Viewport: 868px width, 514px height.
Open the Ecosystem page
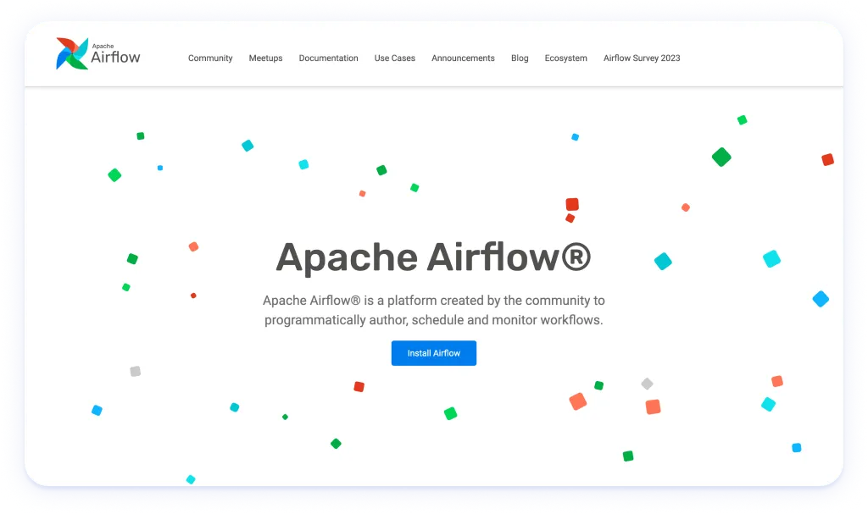click(565, 58)
